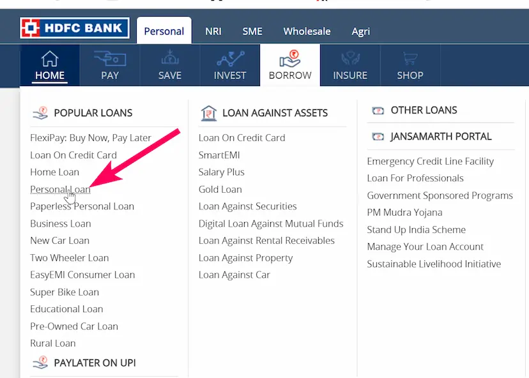Expand the OTHER LOANS section
This screenshot has height=378, width=529.
coord(424,110)
